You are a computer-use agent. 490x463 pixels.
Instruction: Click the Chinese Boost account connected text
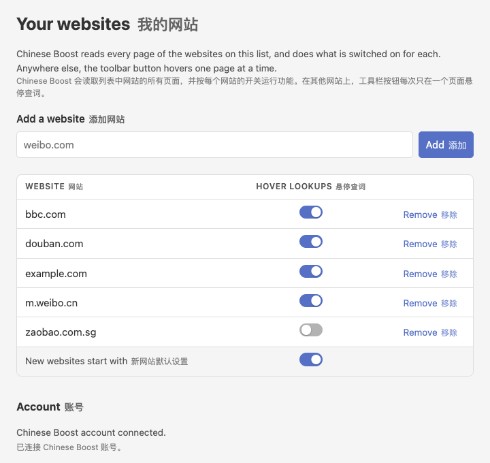pos(91,432)
